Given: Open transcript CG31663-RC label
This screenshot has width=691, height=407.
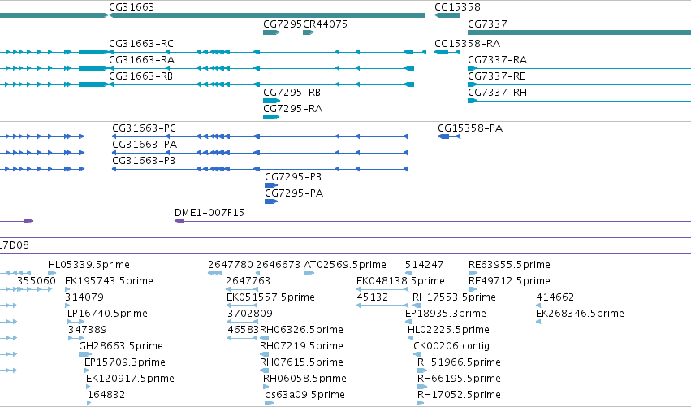Looking at the screenshot, I should 141,44.
